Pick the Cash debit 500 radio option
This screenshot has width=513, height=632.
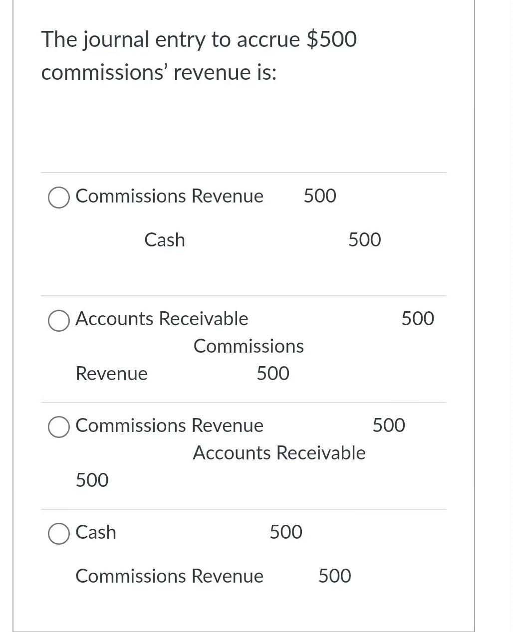click(59, 534)
